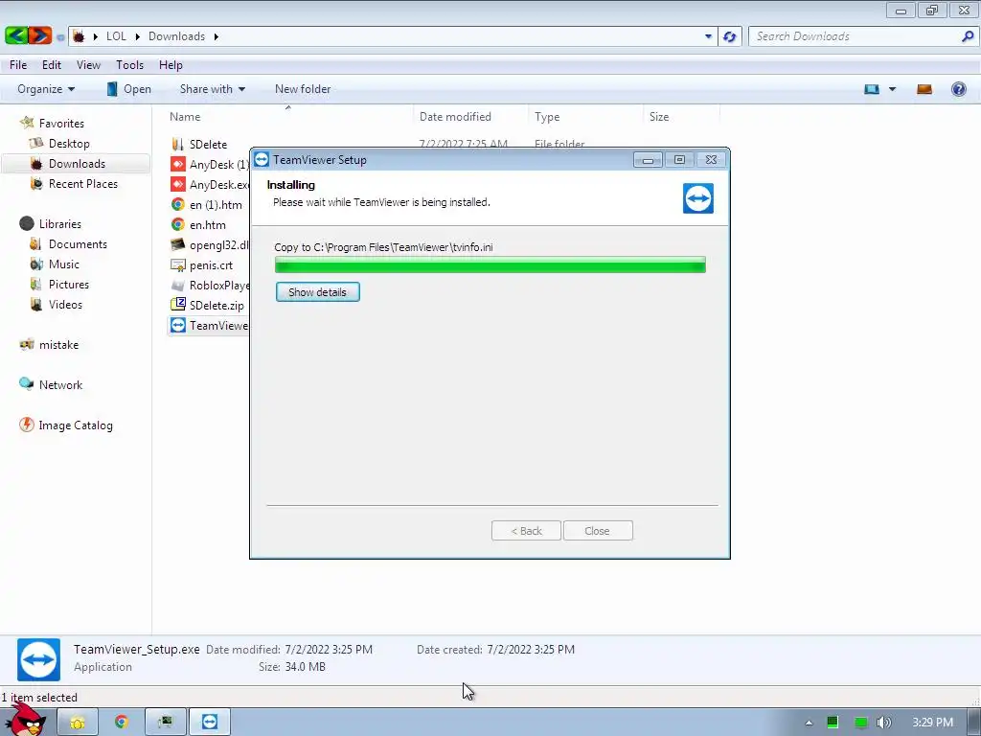Open the help question mark icon
Screen dimensions: 981x736
click(x=958, y=89)
